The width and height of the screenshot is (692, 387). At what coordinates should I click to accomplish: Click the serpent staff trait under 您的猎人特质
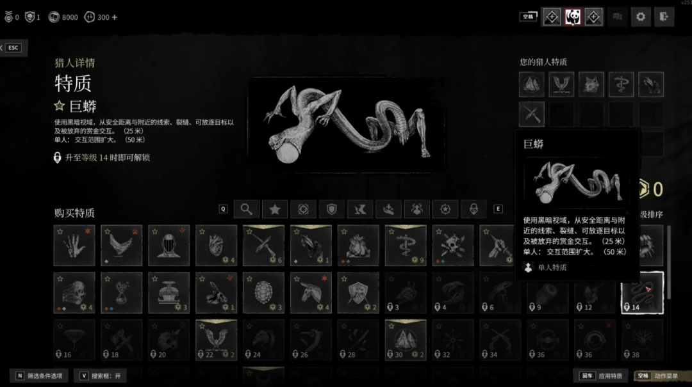[622, 84]
